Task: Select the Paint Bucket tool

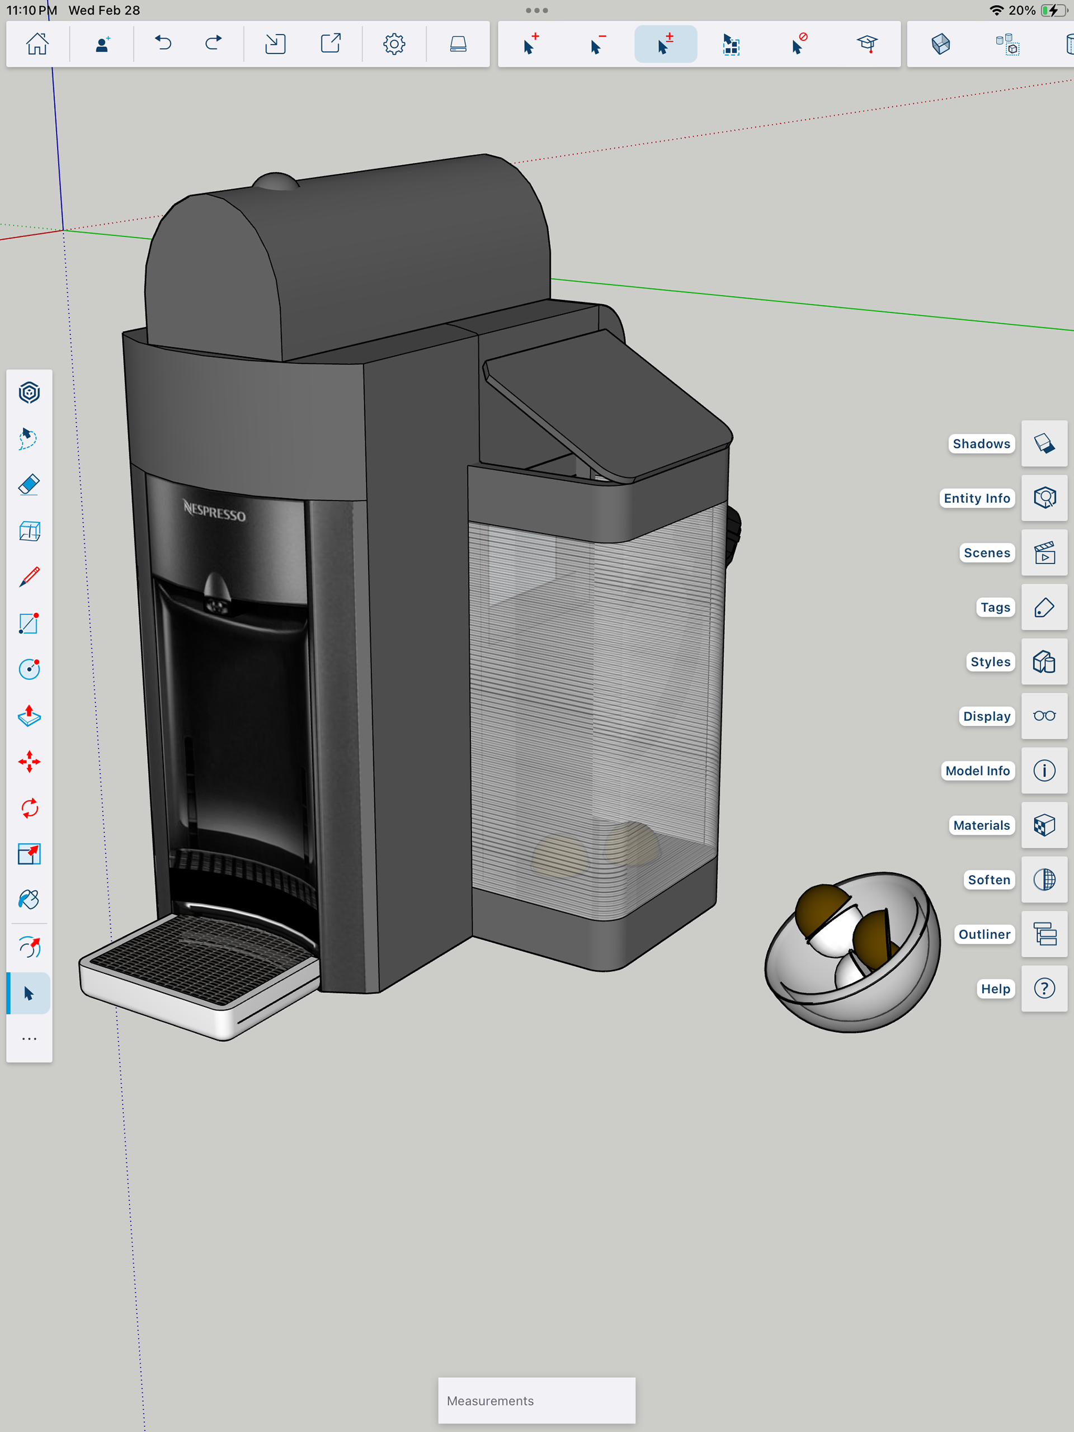Action: click(x=29, y=900)
